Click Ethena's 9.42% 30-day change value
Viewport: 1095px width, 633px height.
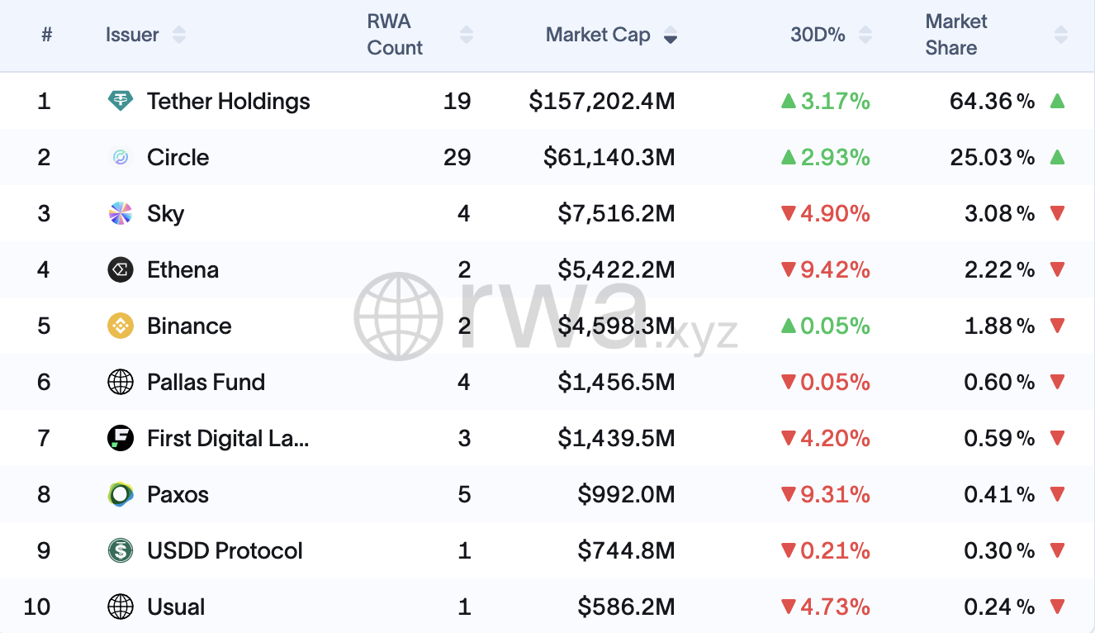point(834,269)
